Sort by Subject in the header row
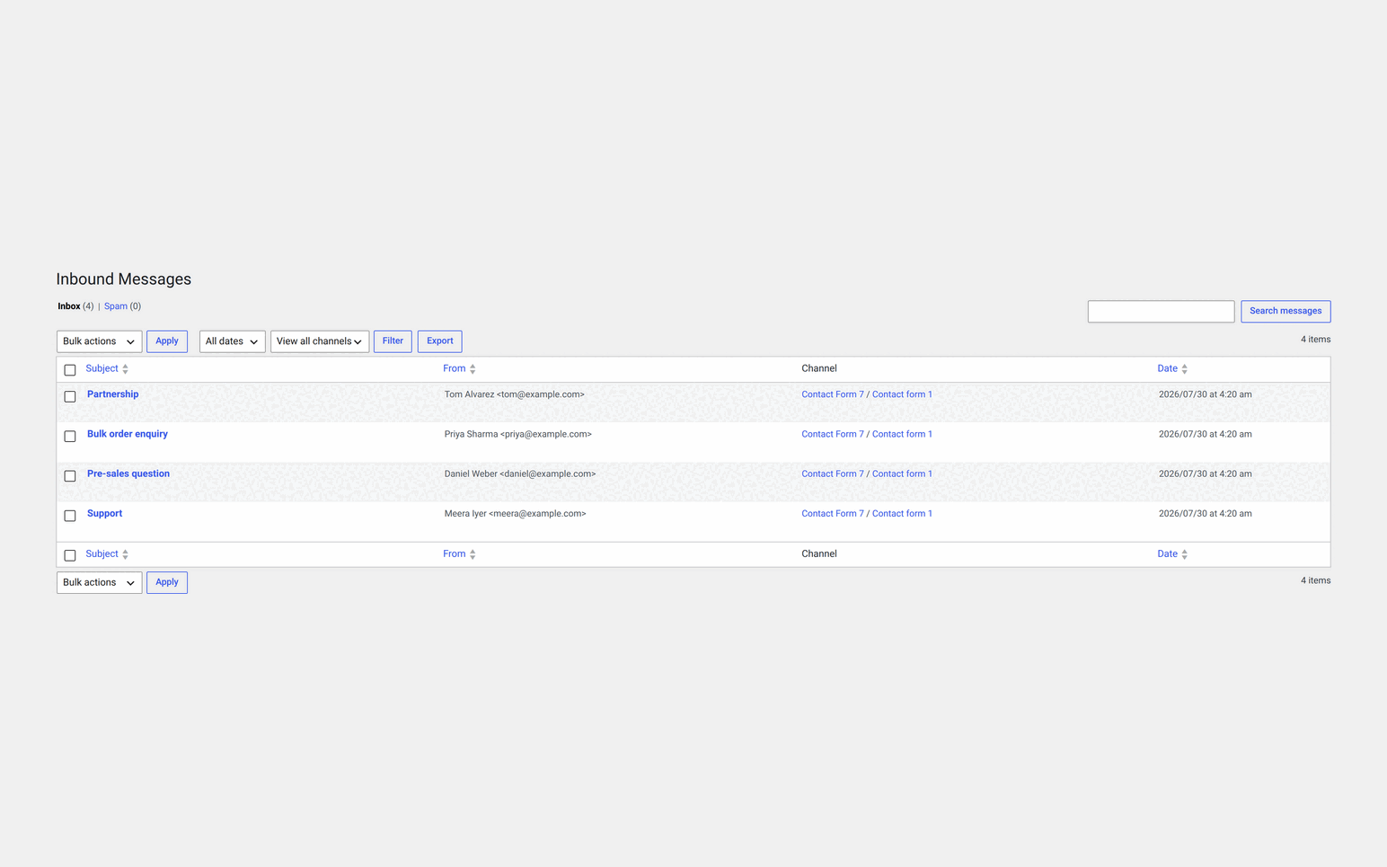This screenshot has height=867, width=1387. (x=107, y=368)
